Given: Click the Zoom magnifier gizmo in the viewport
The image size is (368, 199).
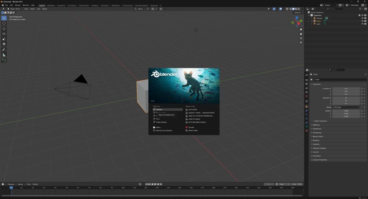Looking at the screenshot, I should [301, 29].
